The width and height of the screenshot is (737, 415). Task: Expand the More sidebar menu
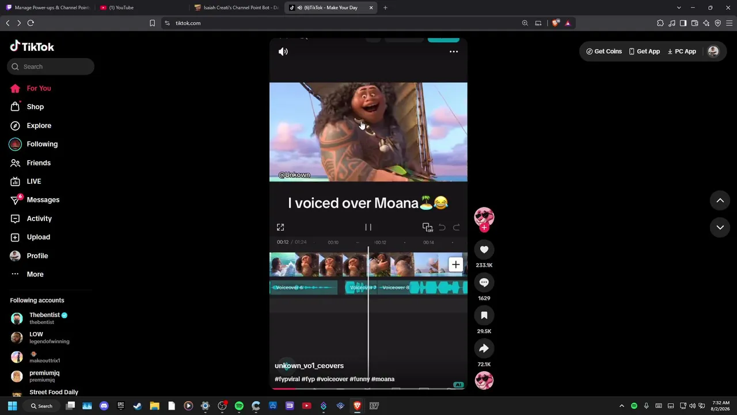click(35, 274)
